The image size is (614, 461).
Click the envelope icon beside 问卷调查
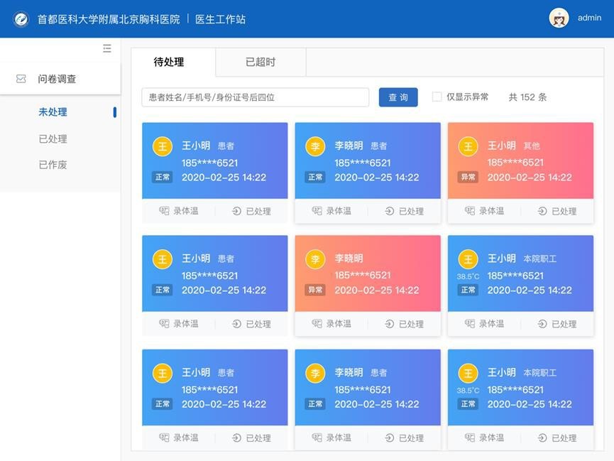pos(21,79)
